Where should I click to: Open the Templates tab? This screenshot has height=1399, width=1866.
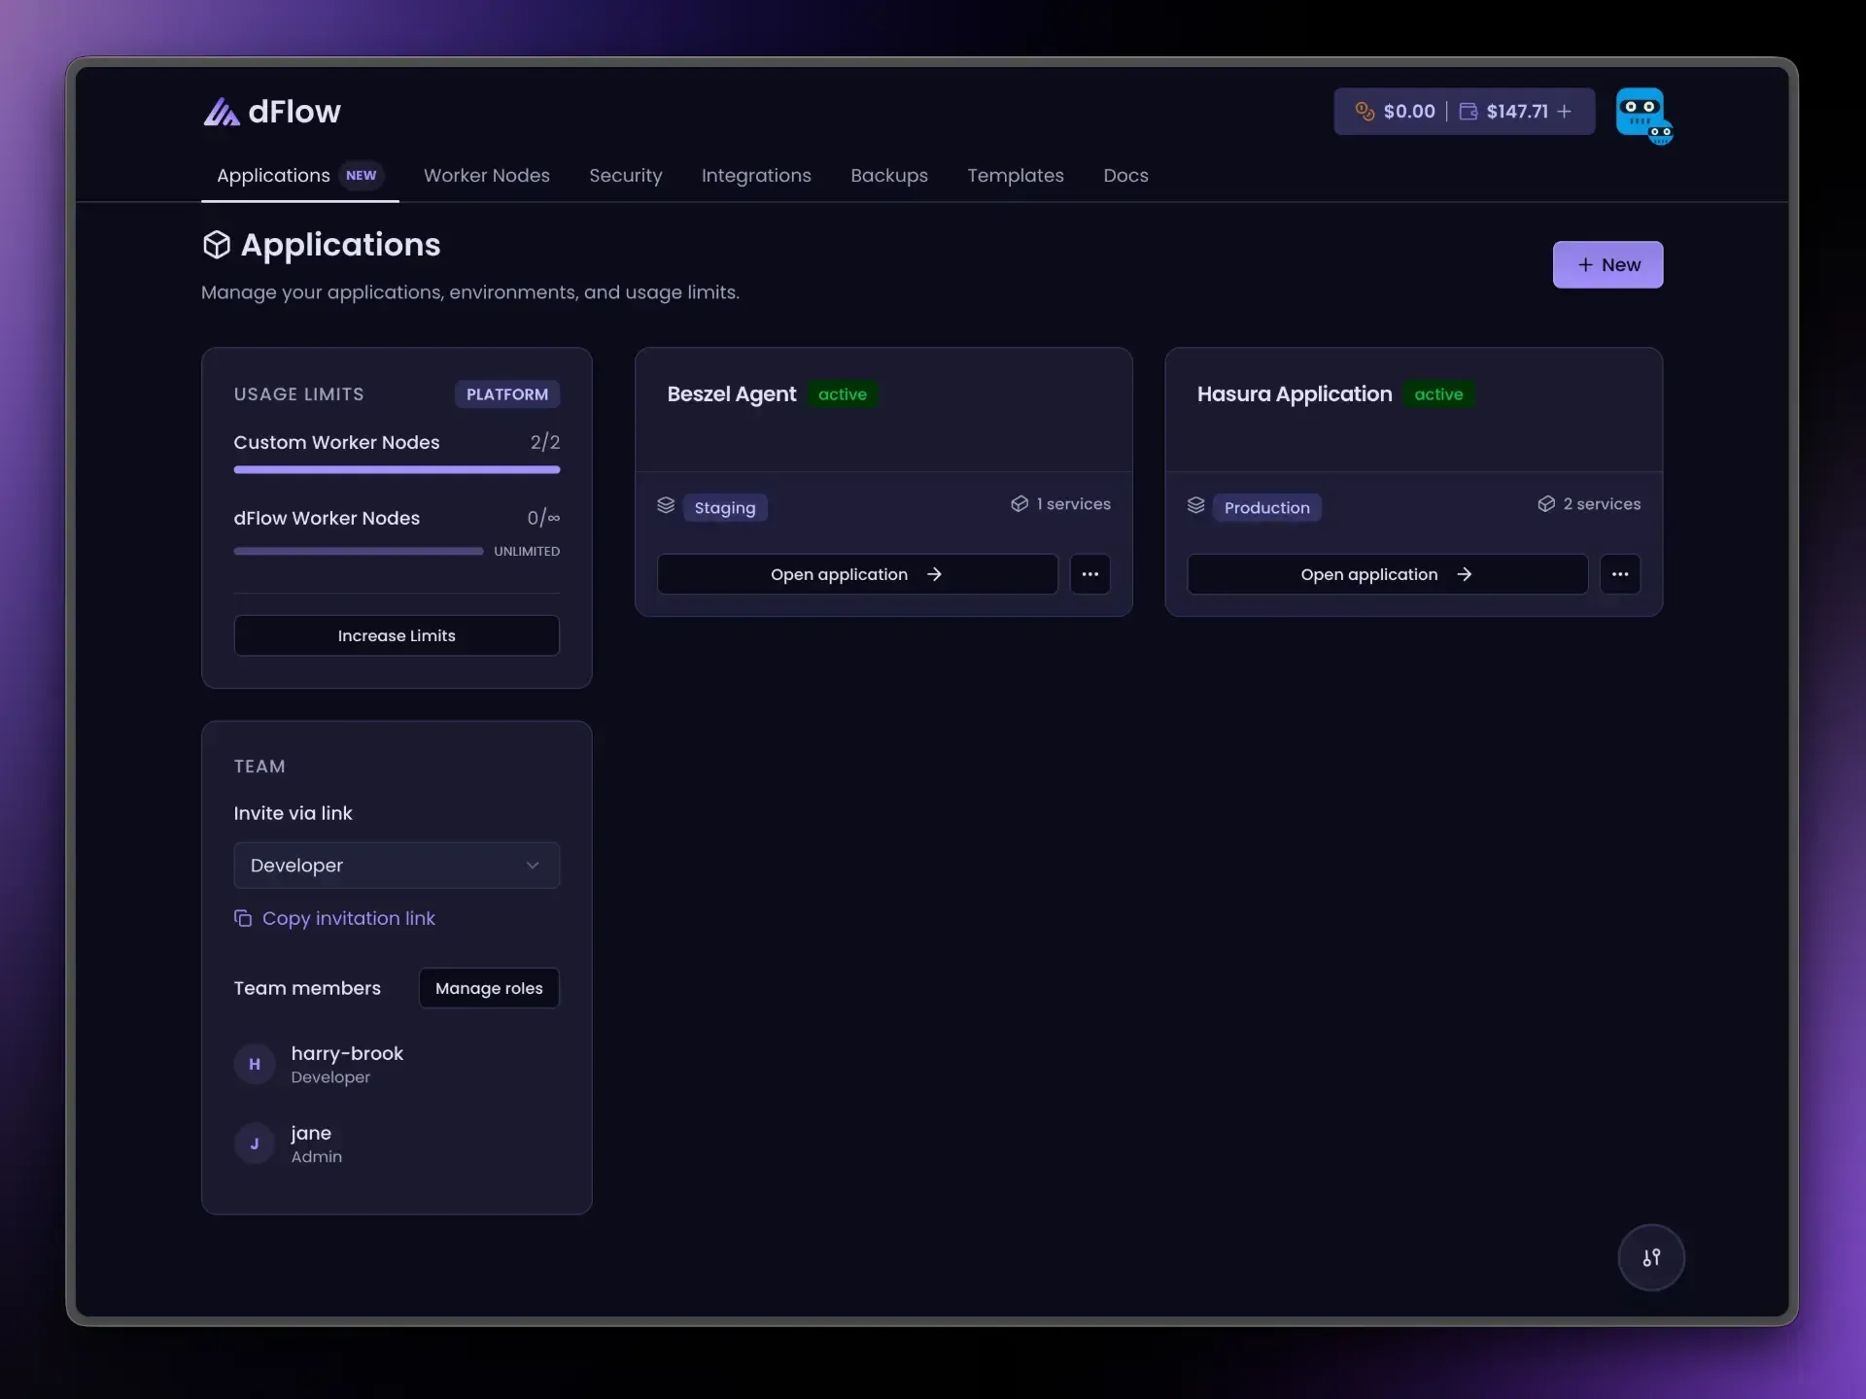(x=1015, y=176)
